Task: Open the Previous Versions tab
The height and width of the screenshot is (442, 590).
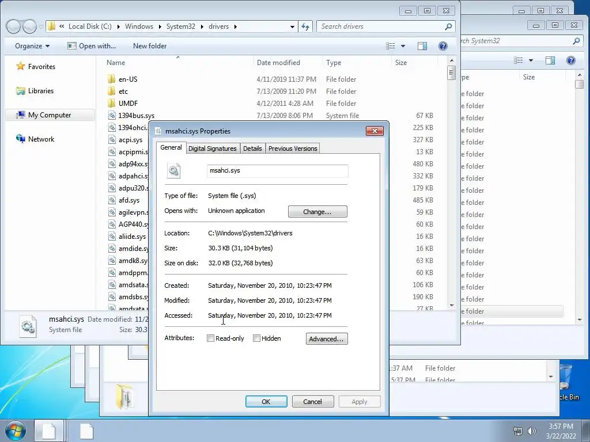Action: pyautogui.click(x=293, y=148)
